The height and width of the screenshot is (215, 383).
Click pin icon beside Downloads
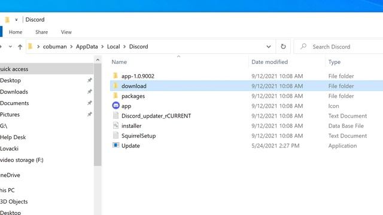click(x=90, y=91)
